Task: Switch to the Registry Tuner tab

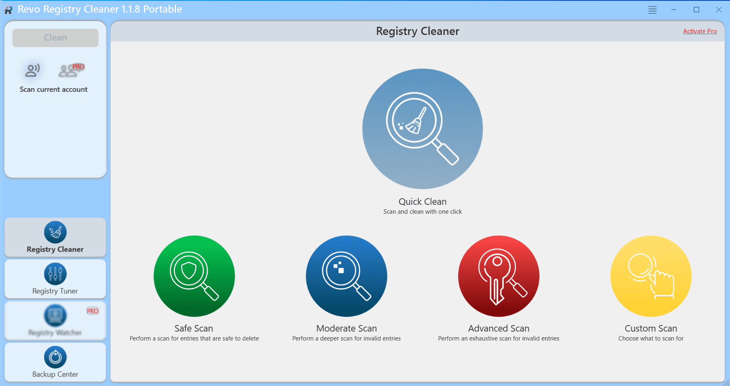Action: [55, 279]
